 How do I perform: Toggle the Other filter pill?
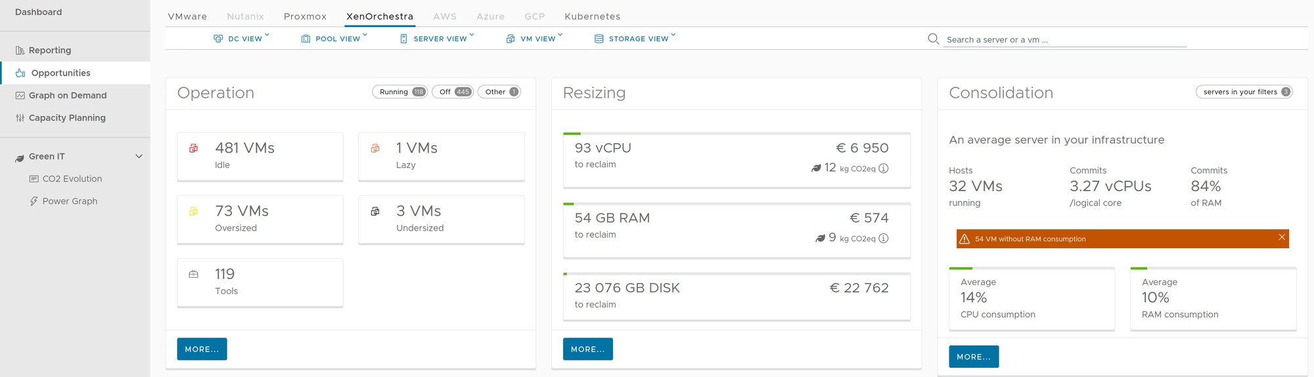click(x=499, y=92)
